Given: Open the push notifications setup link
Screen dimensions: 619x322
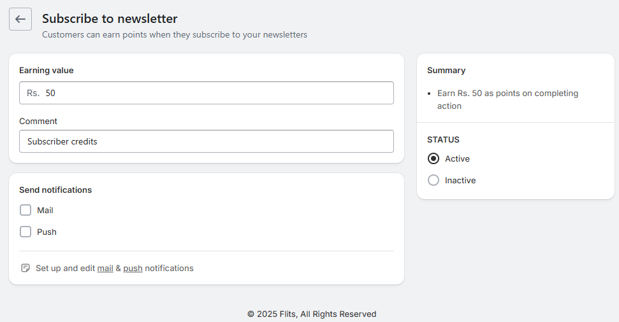Looking at the screenshot, I should 133,269.
